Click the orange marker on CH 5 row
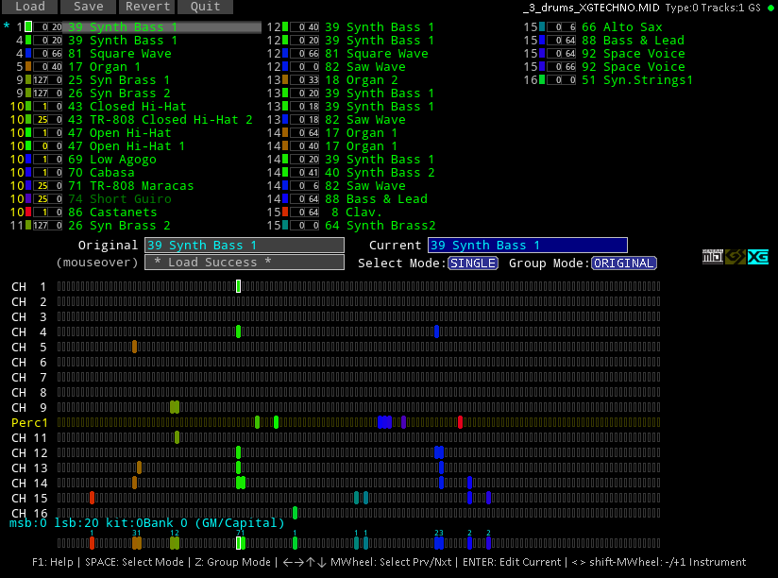Viewport: 778px width, 578px height. coord(135,347)
